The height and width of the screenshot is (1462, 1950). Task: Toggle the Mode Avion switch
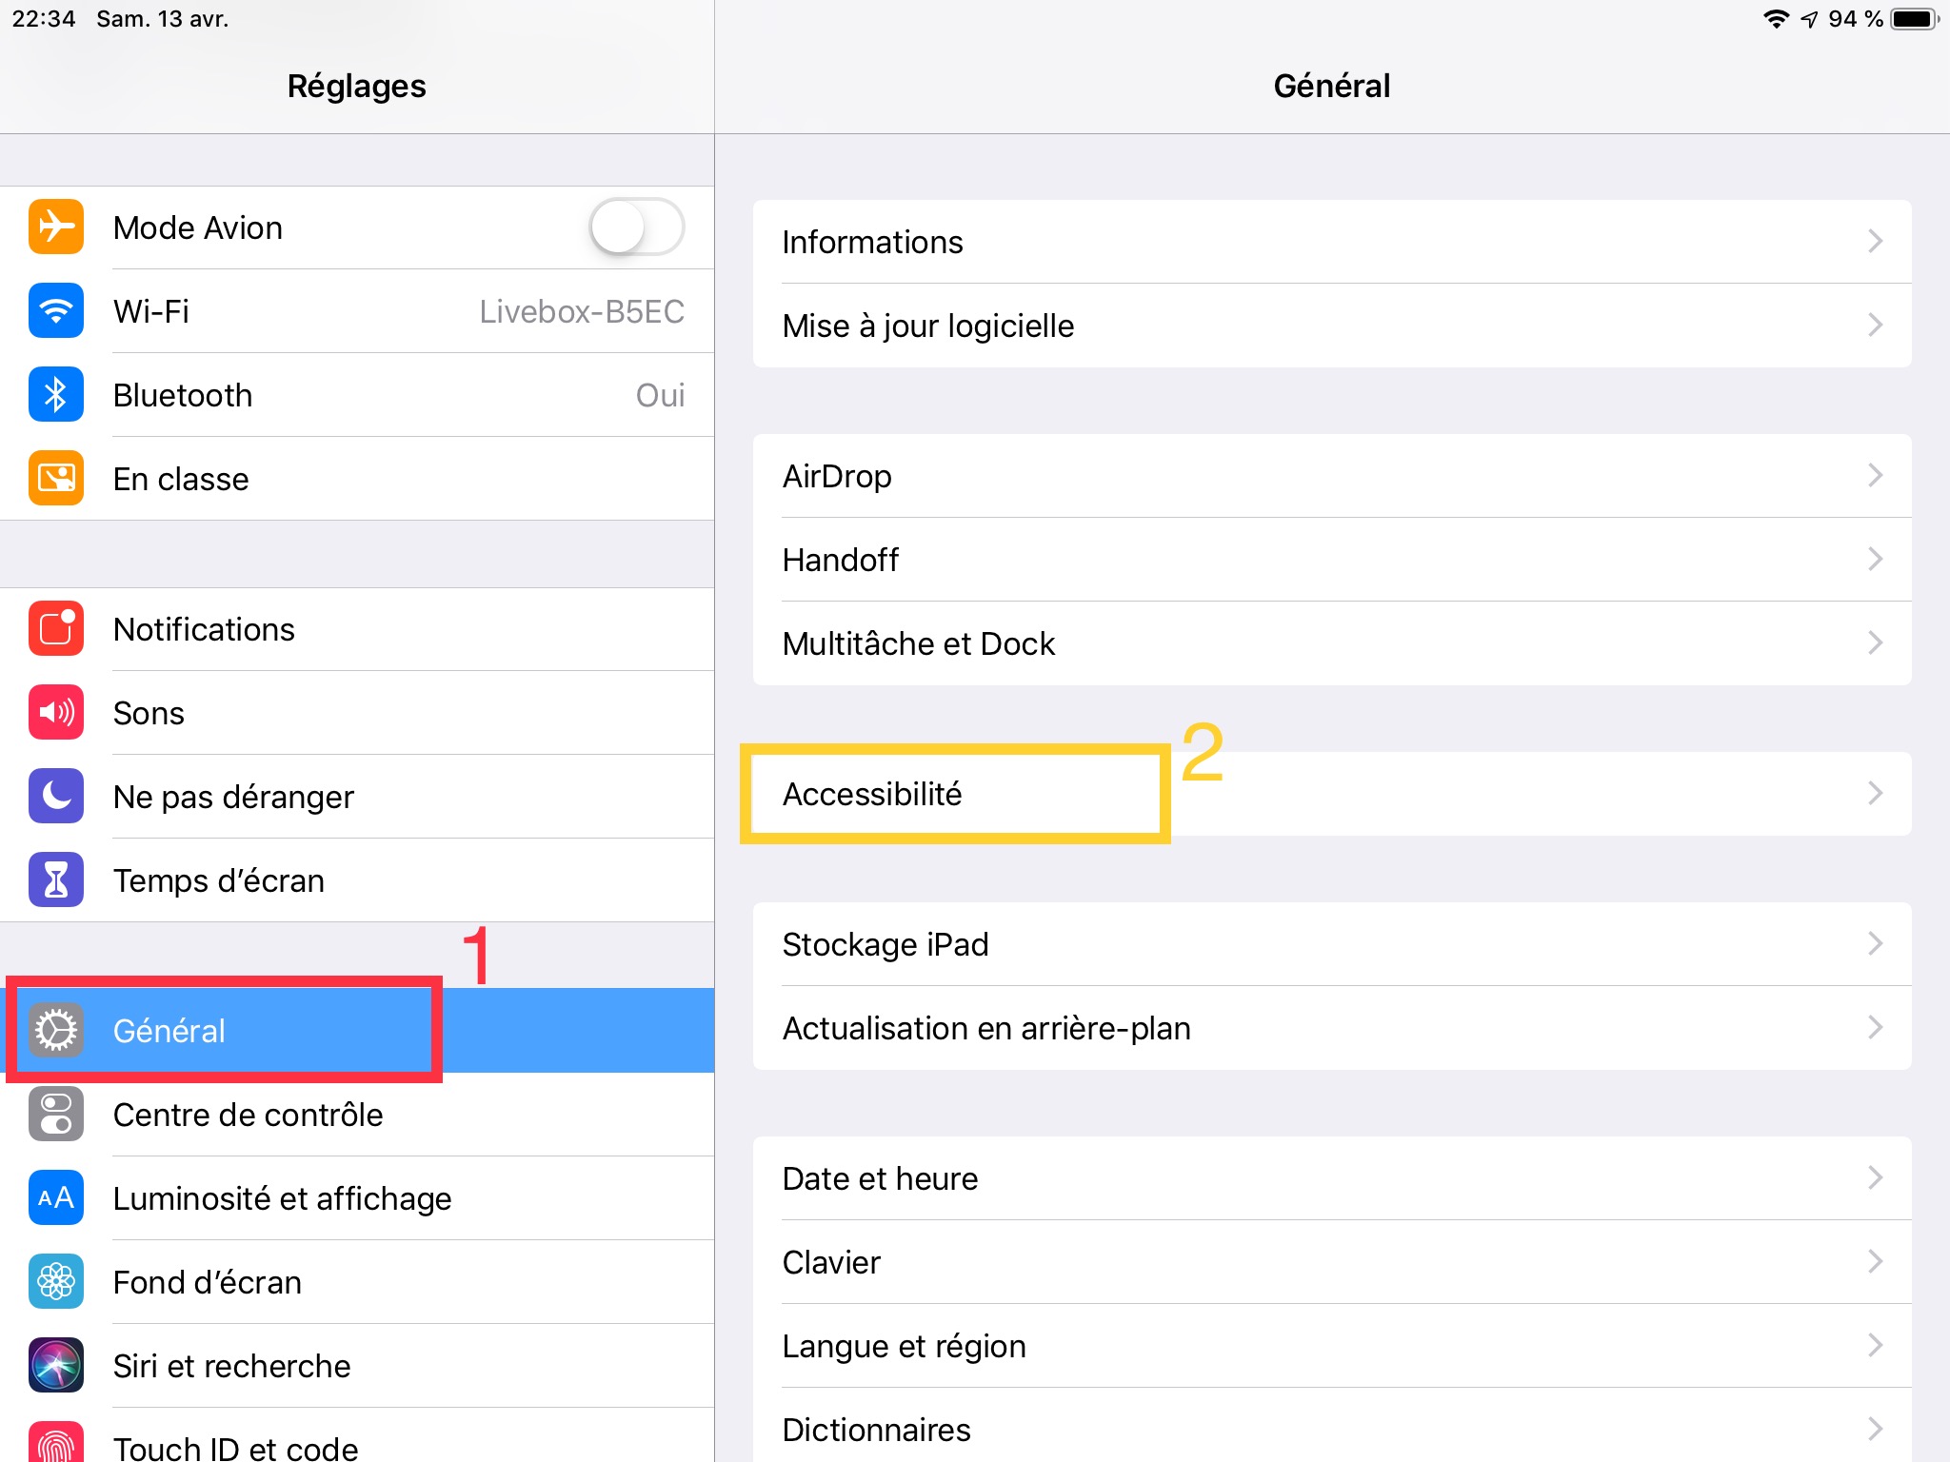tap(636, 227)
